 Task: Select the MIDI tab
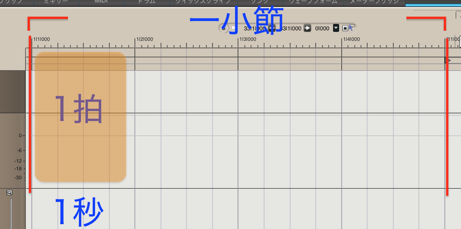(102, 2)
